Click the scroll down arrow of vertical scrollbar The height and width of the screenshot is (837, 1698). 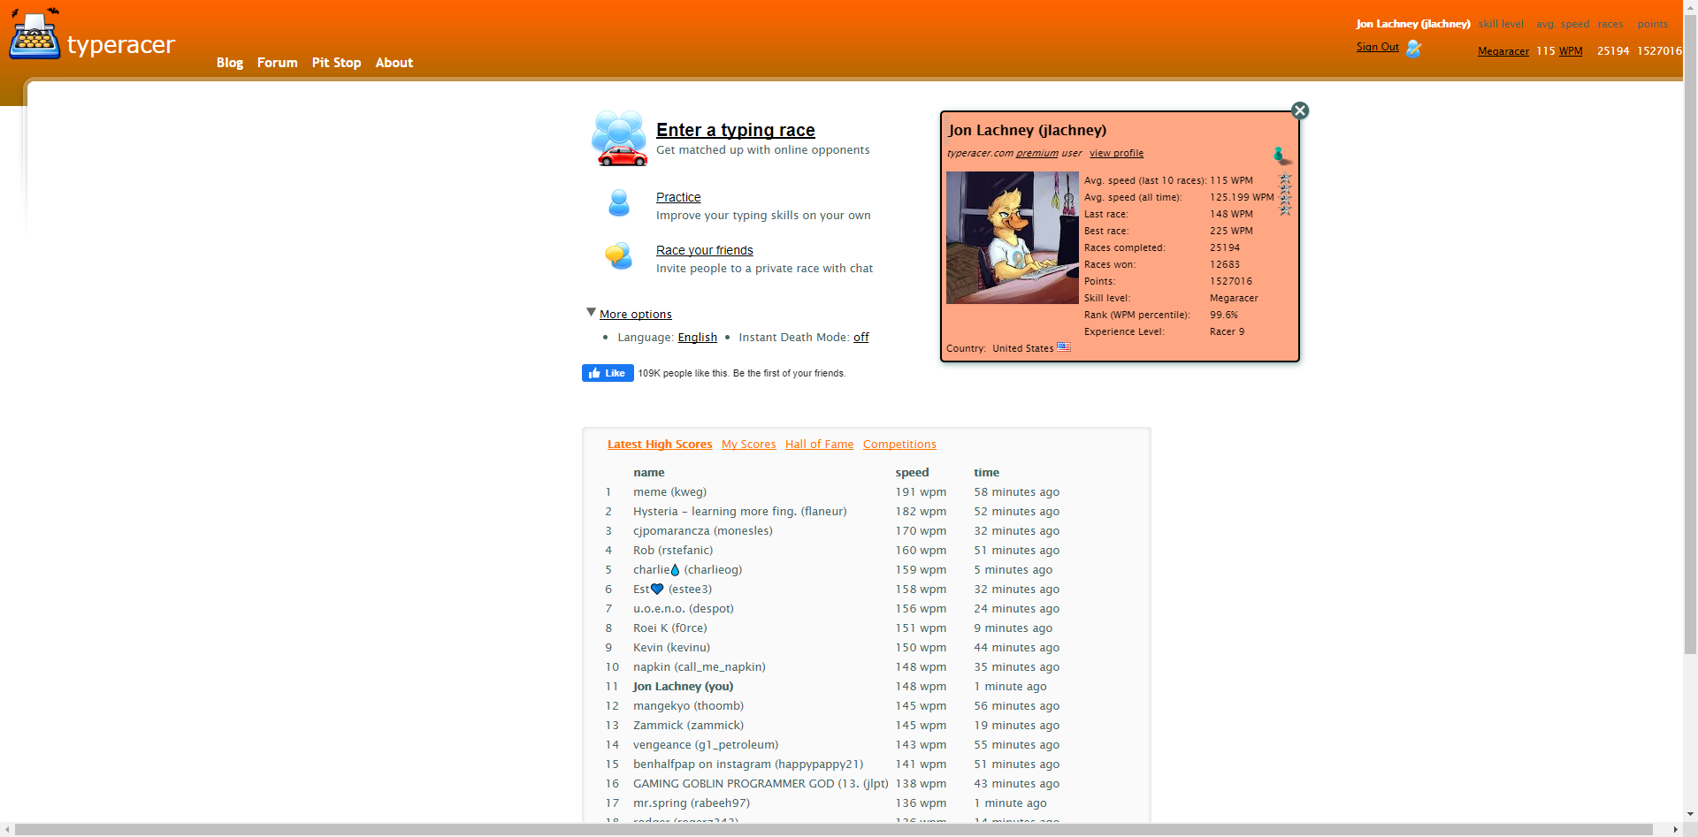(x=1690, y=815)
